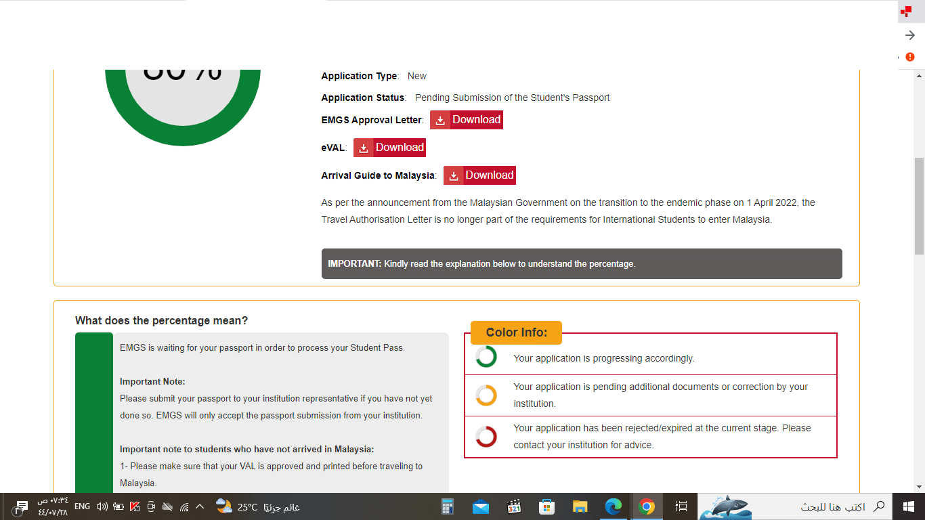925x520 pixels.
Task: Click the page vertical scrollbar thumb
Action: click(919, 206)
